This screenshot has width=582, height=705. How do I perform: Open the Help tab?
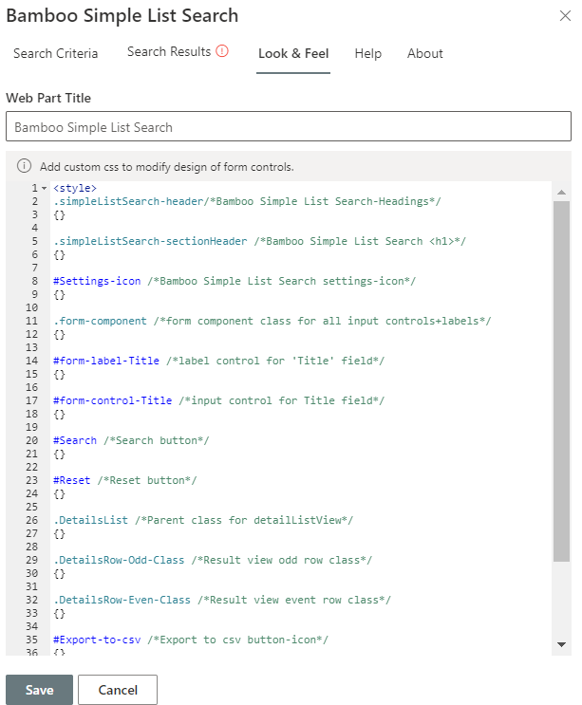click(368, 53)
